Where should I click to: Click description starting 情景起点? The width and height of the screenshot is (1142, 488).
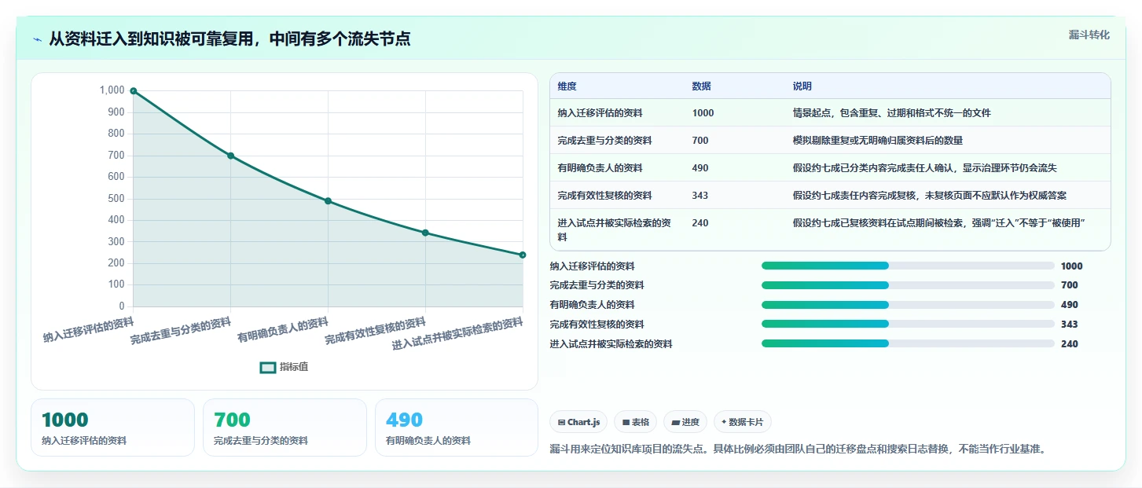coord(892,113)
